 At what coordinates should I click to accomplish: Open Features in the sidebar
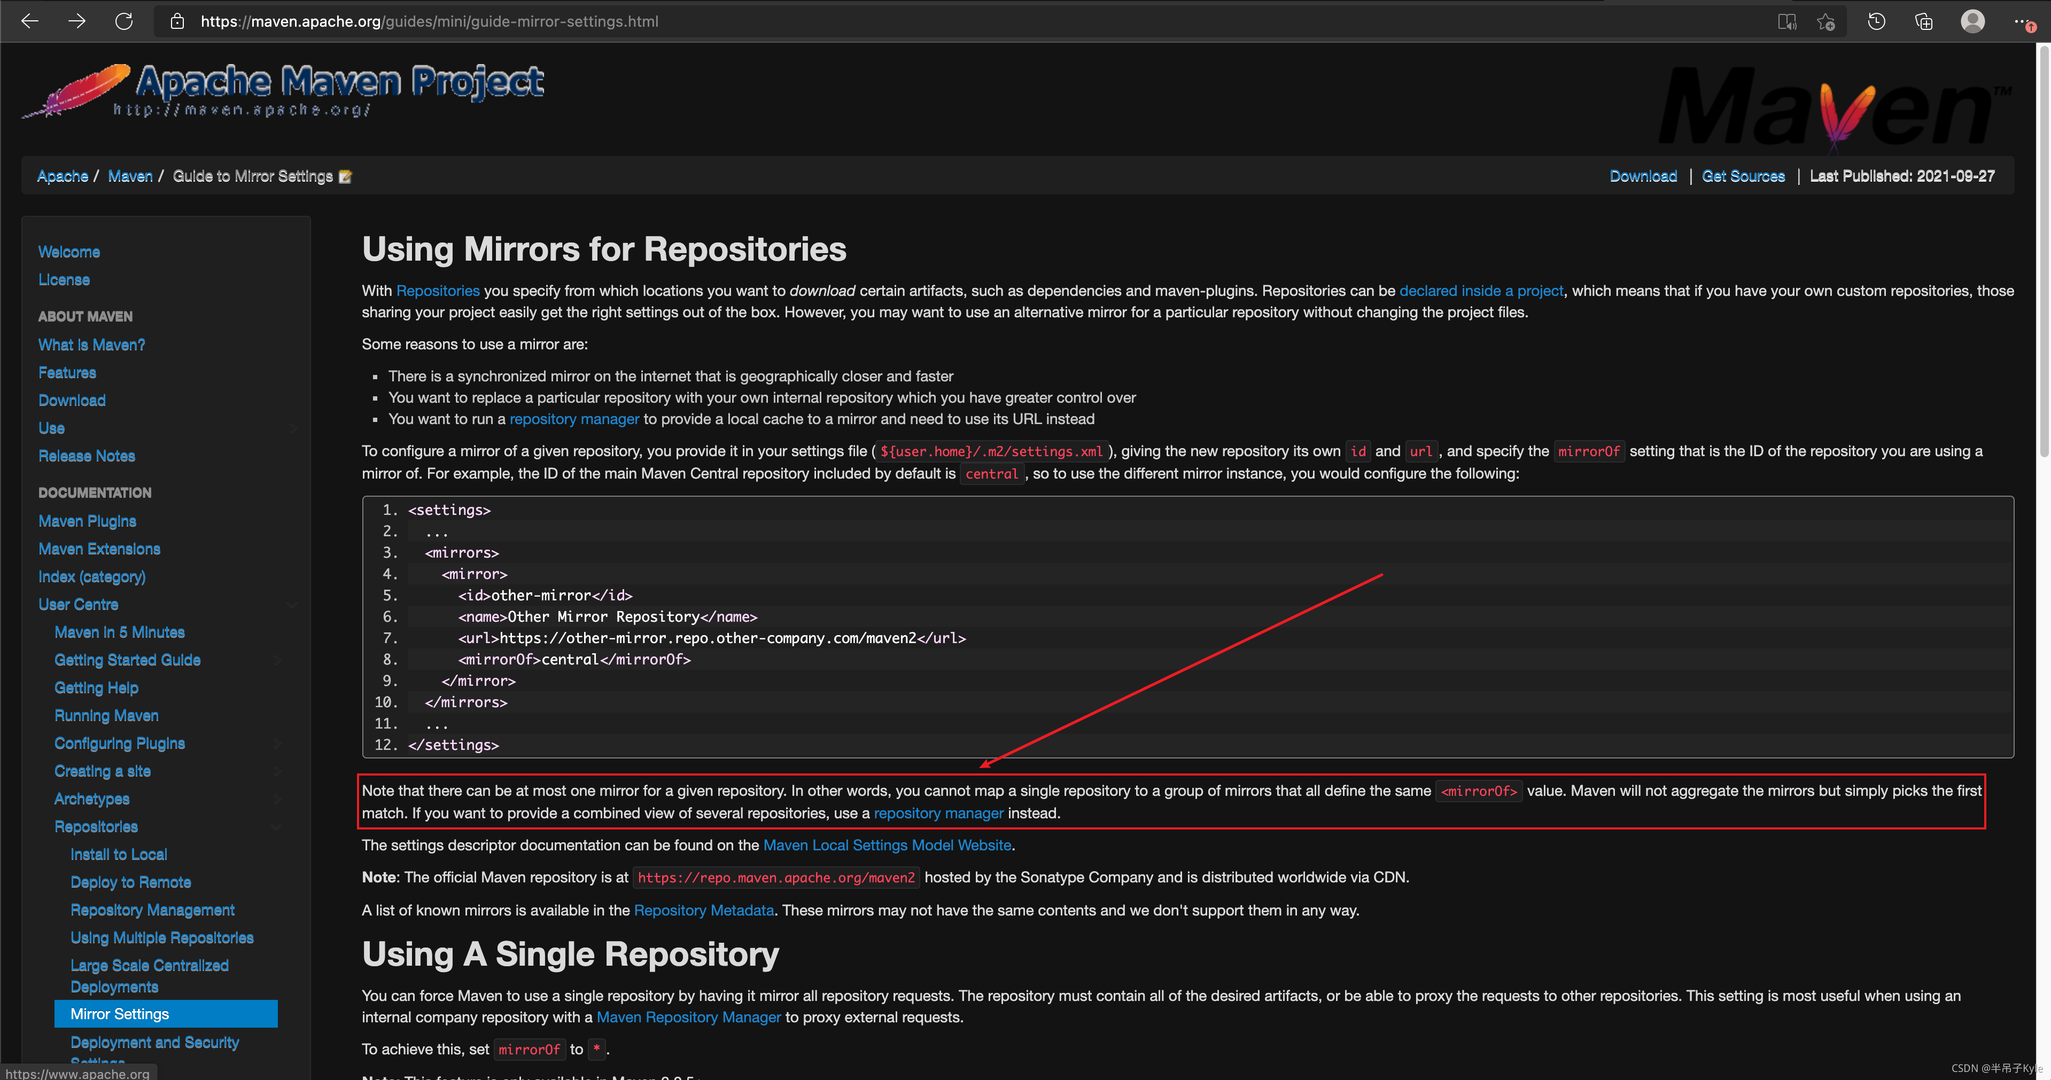click(x=67, y=373)
